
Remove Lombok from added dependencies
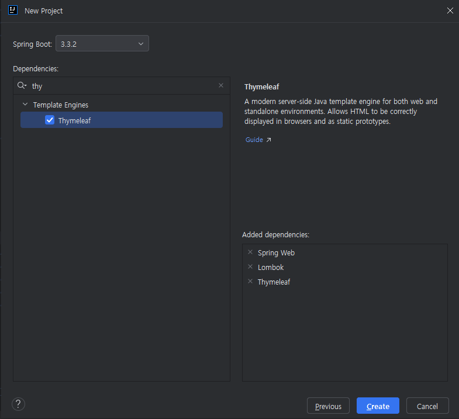click(250, 266)
